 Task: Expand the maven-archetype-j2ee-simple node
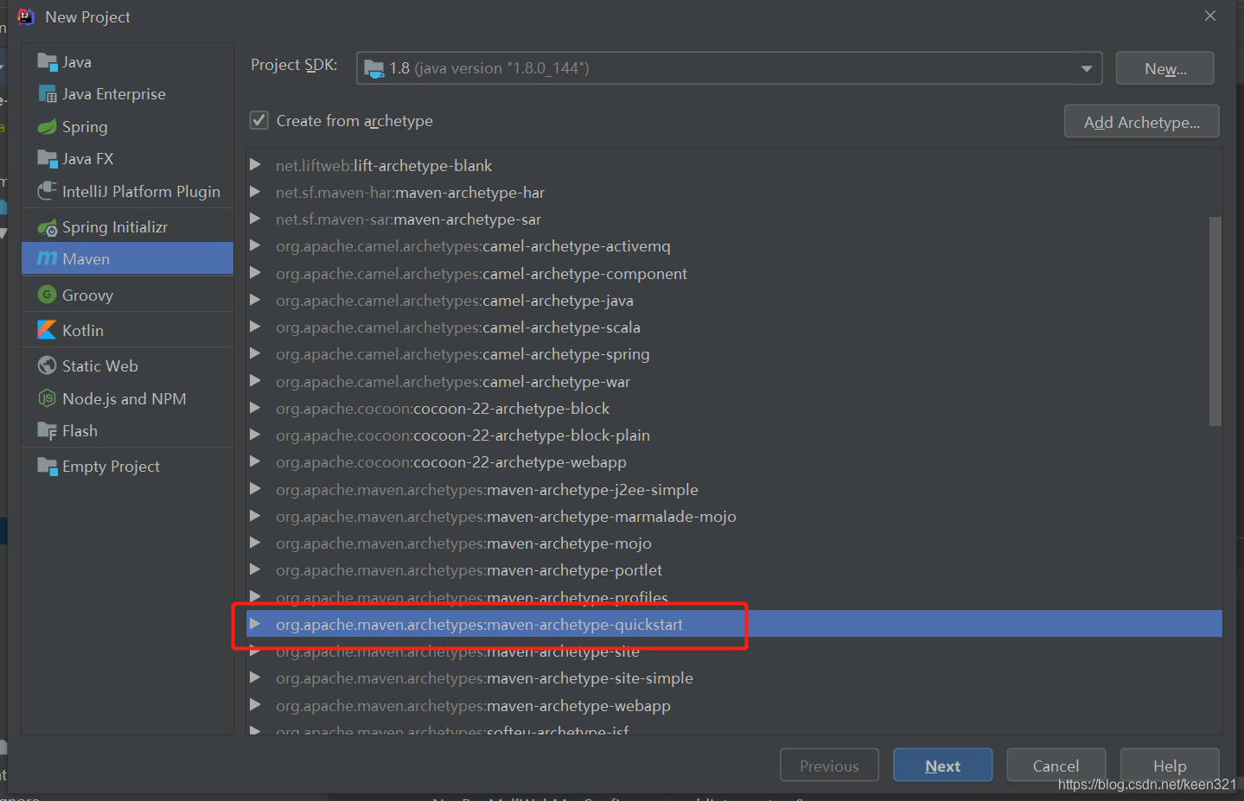[255, 488]
